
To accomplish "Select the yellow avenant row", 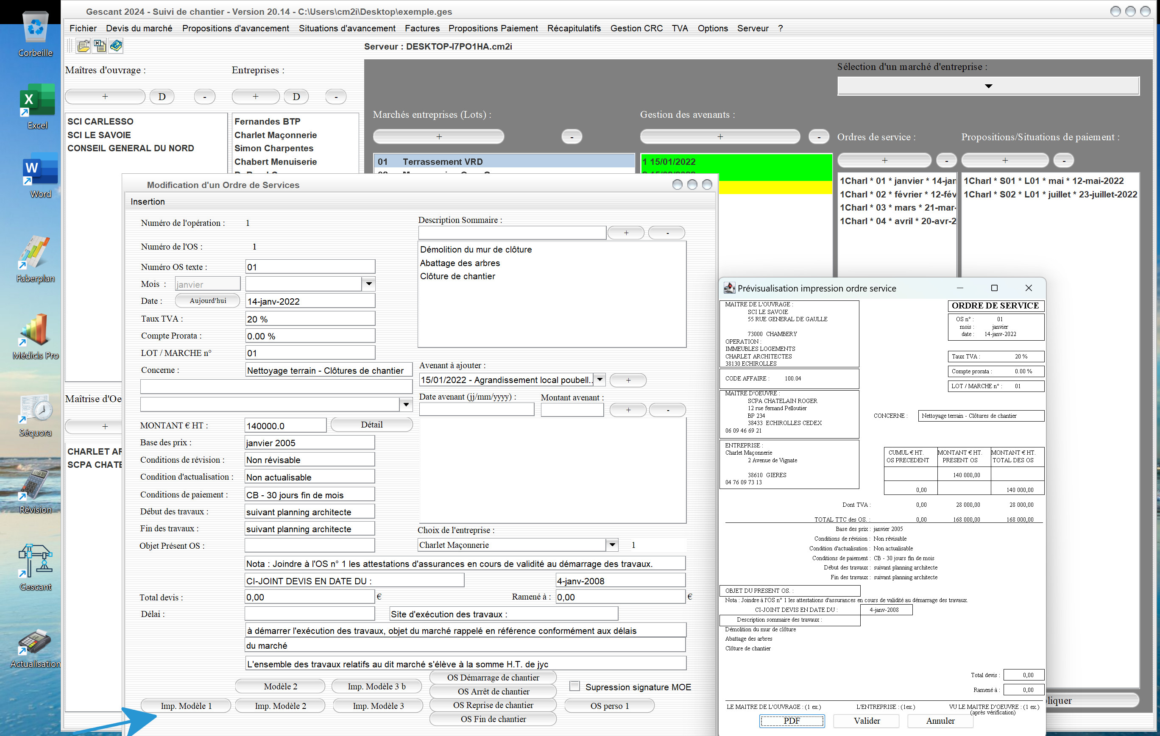I will 775,188.
